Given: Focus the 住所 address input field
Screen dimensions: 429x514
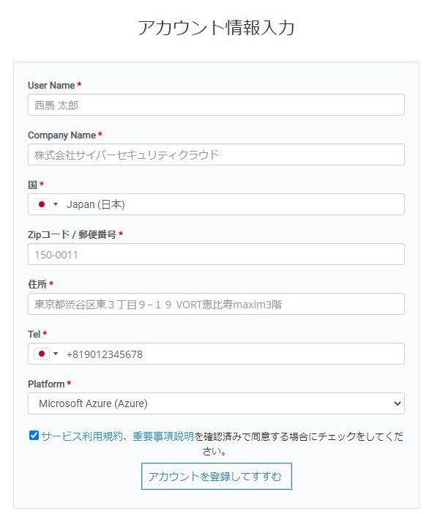Looking at the screenshot, I should click(x=216, y=304).
